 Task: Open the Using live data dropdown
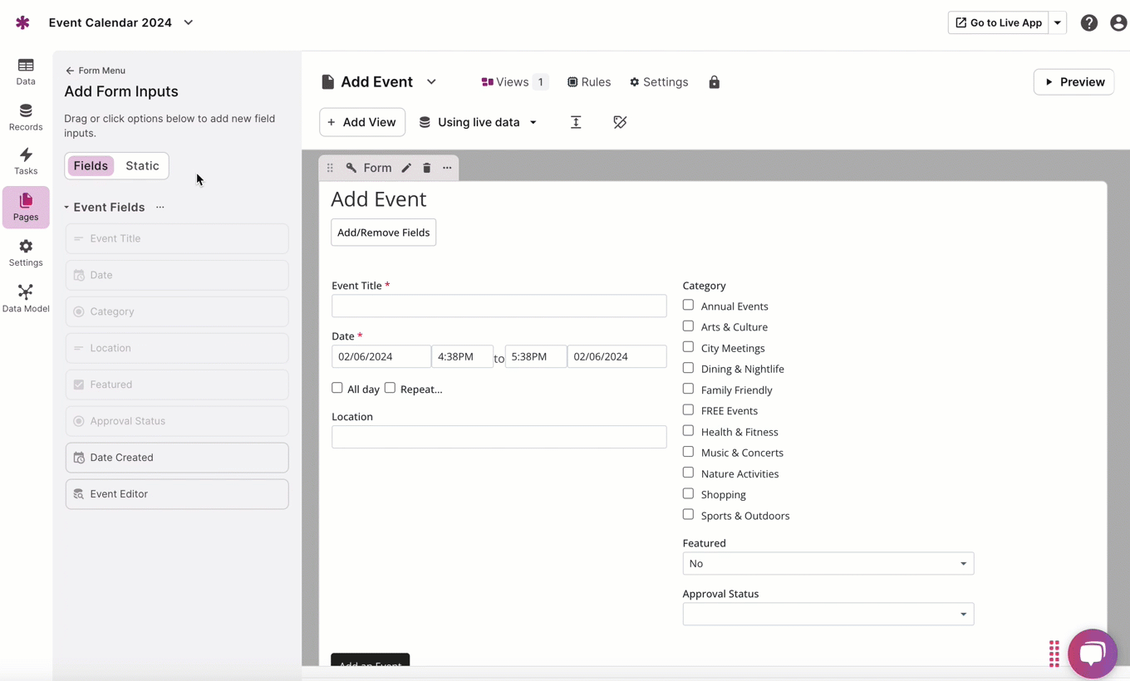coord(479,122)
